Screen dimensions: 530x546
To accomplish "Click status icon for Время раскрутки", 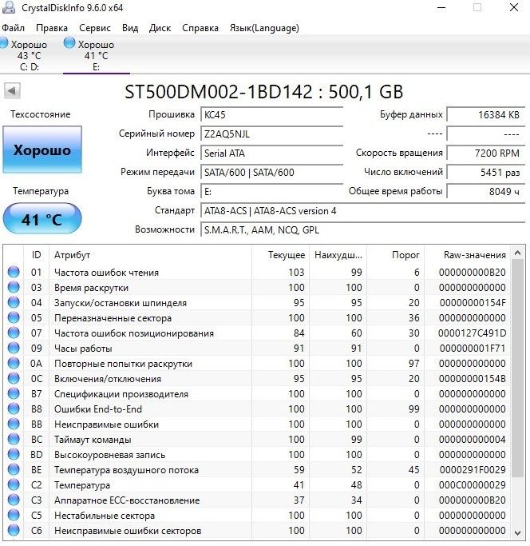I will tap(14, 287).
